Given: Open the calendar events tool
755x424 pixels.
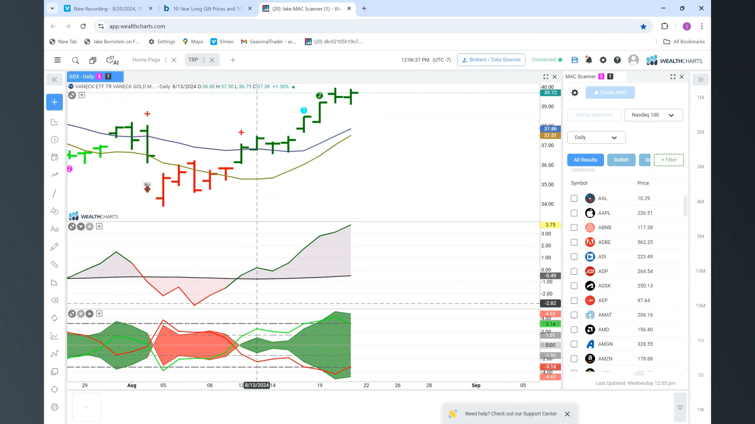Looking at the screenshot, I should [55, 157].
